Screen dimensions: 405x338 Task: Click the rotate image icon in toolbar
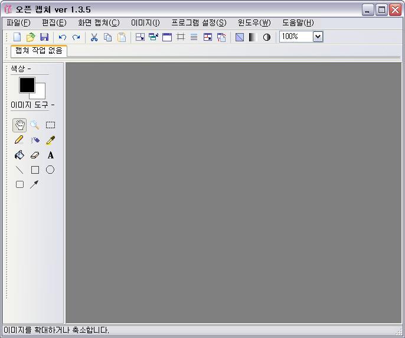click(x=221, y=37)
